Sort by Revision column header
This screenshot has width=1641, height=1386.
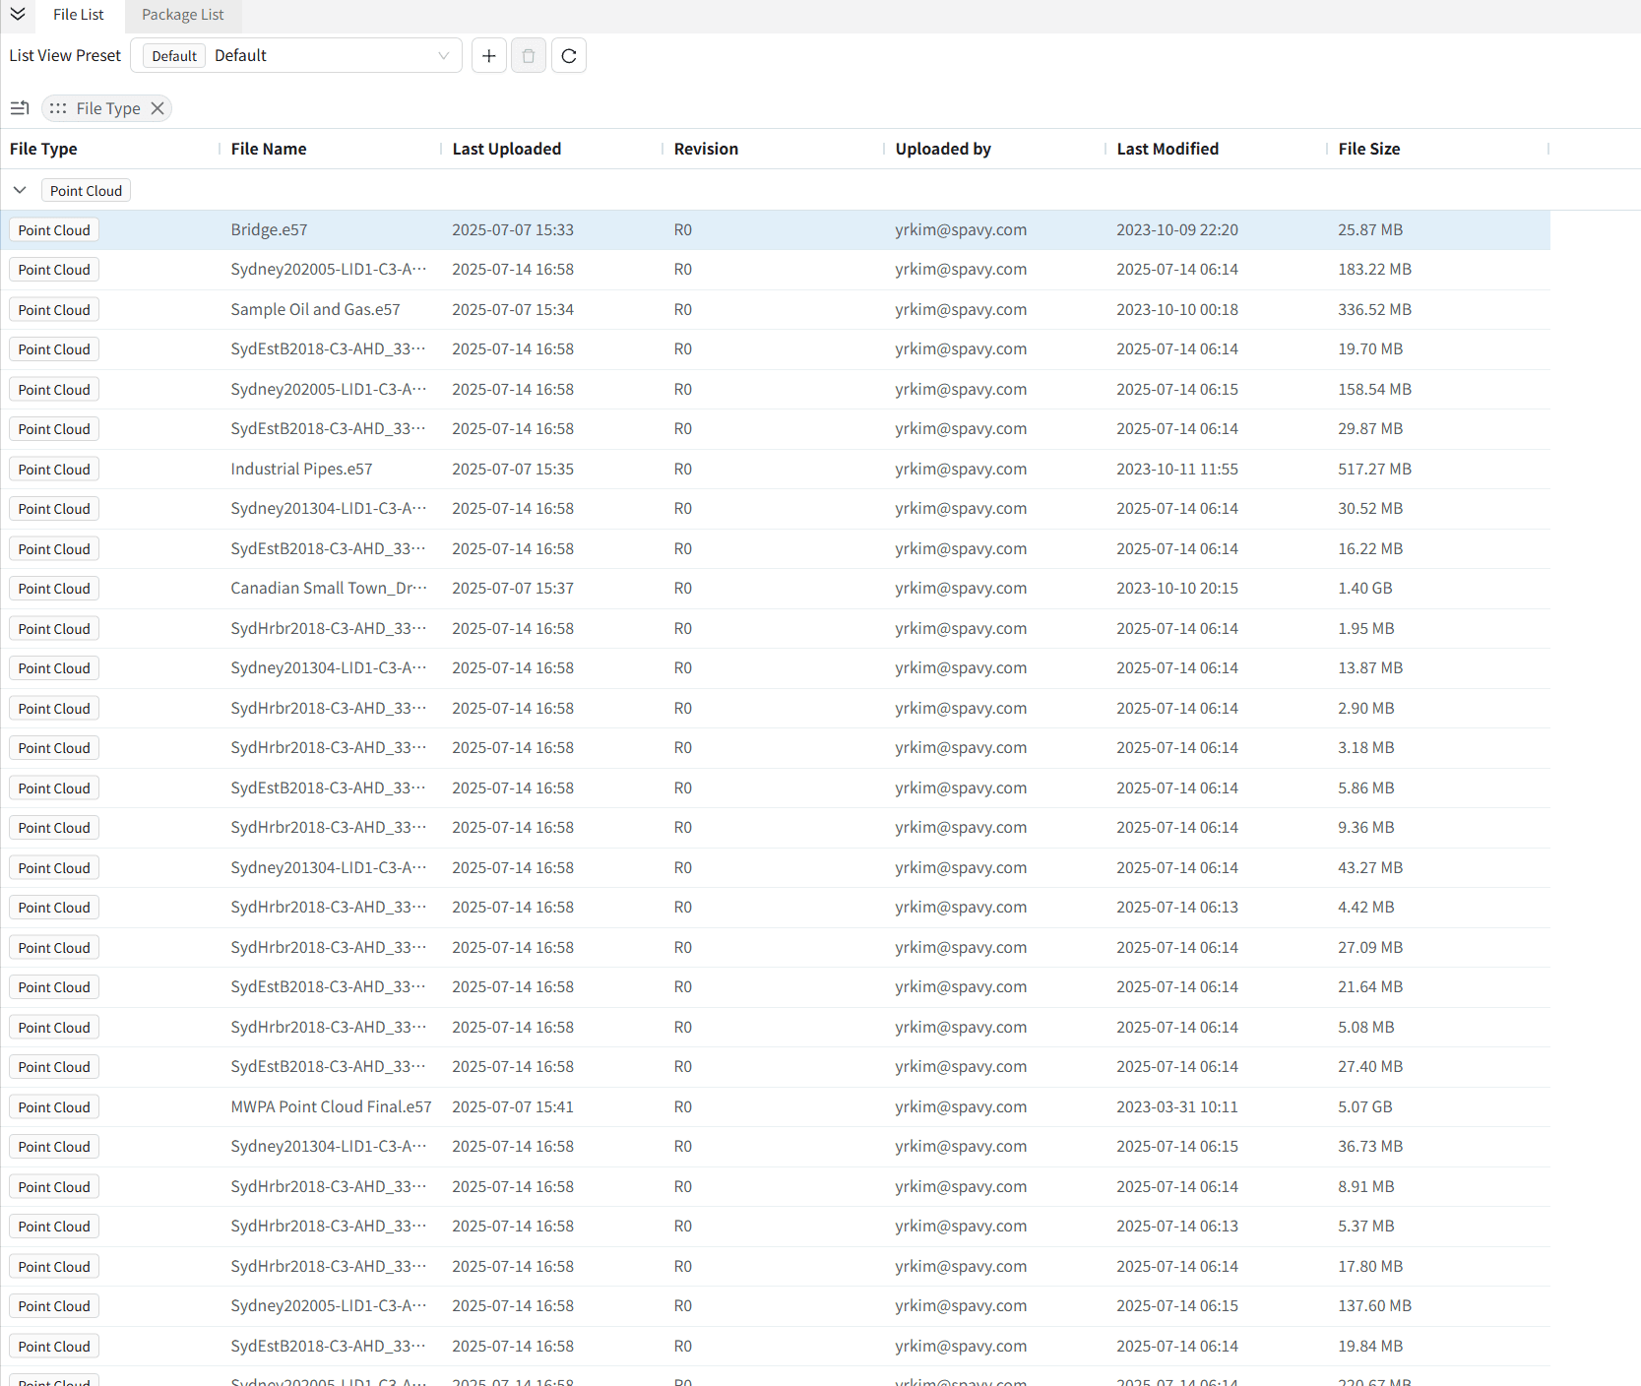pyautogui.click(x=706, y=149)
